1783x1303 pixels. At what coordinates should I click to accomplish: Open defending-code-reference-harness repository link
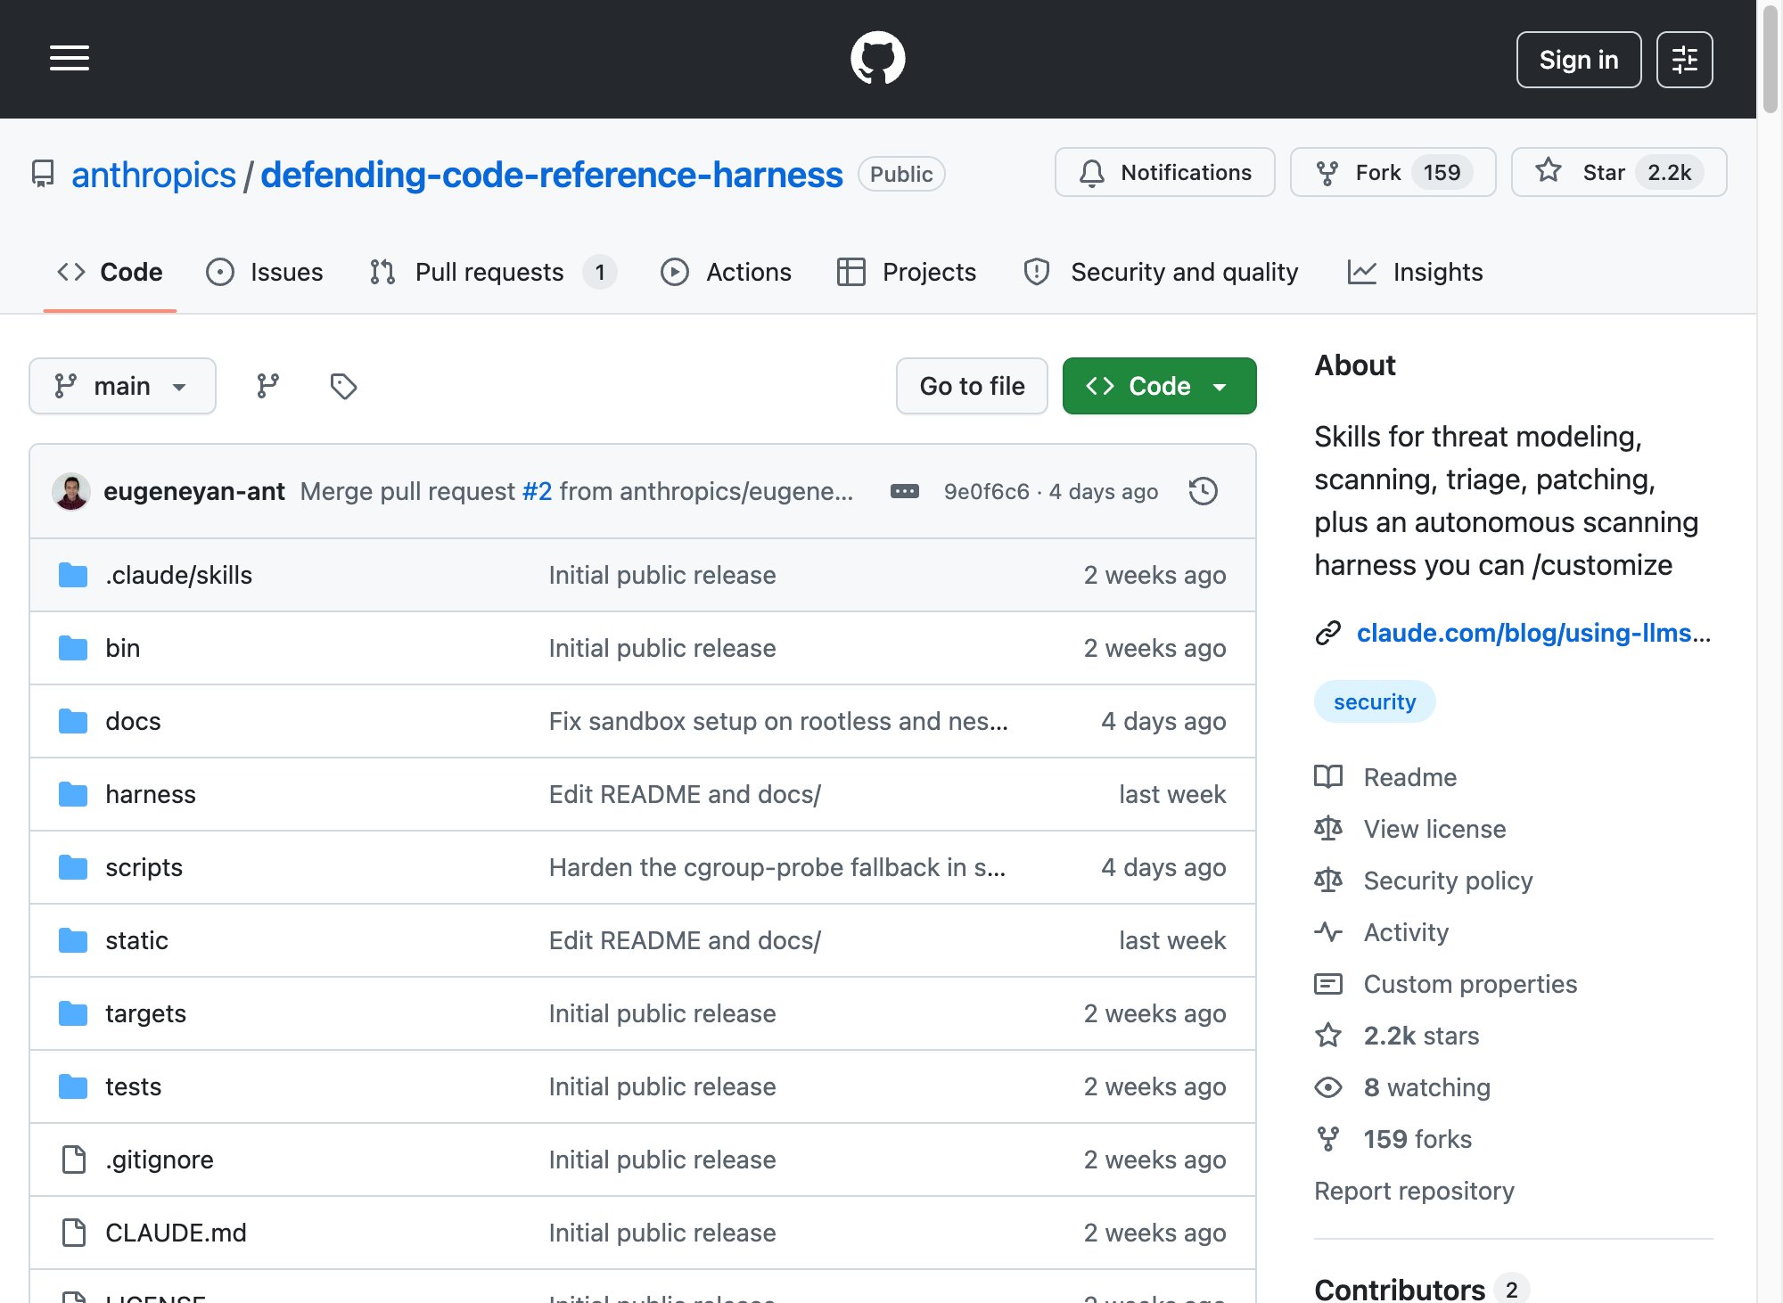[551, 175]
